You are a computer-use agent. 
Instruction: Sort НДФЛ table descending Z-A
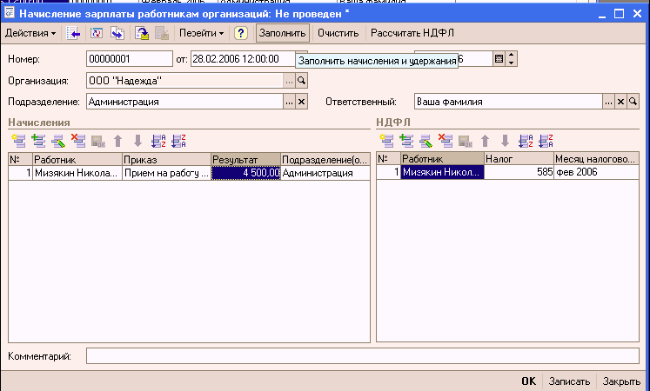click(546, 140)
